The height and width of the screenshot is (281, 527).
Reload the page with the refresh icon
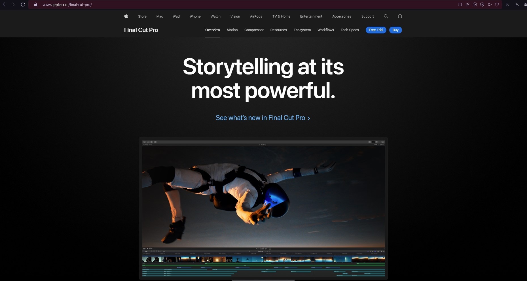tap(23, 5)
